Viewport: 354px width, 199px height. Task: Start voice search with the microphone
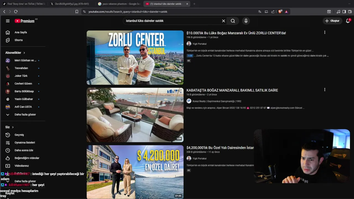[246, 21]
